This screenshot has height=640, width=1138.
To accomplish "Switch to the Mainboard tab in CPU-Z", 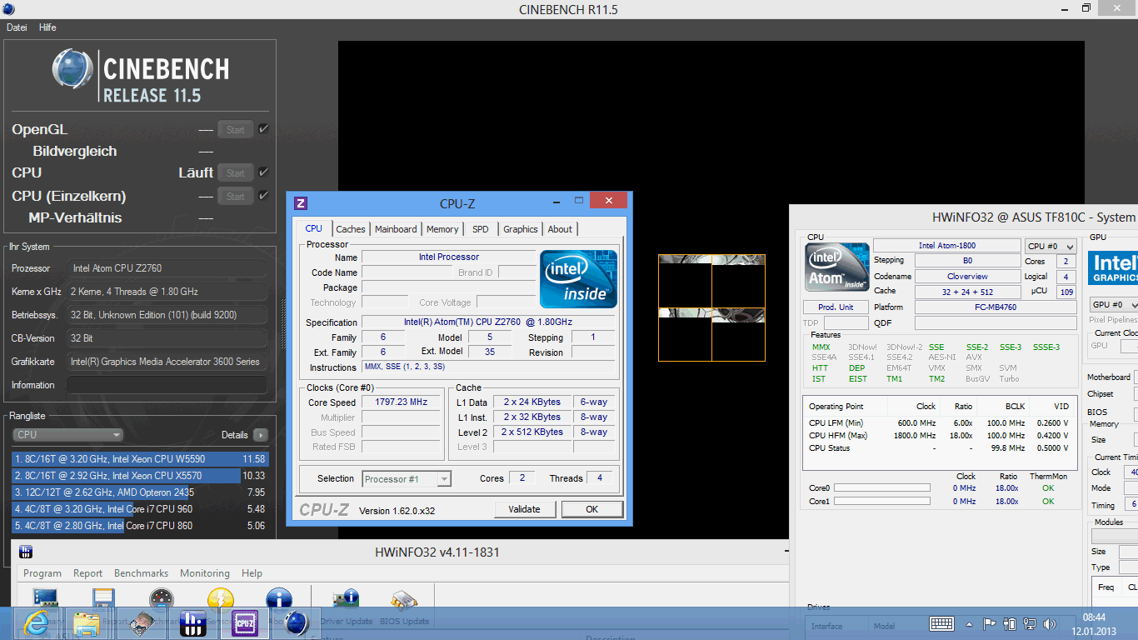I will pos(396,229).
